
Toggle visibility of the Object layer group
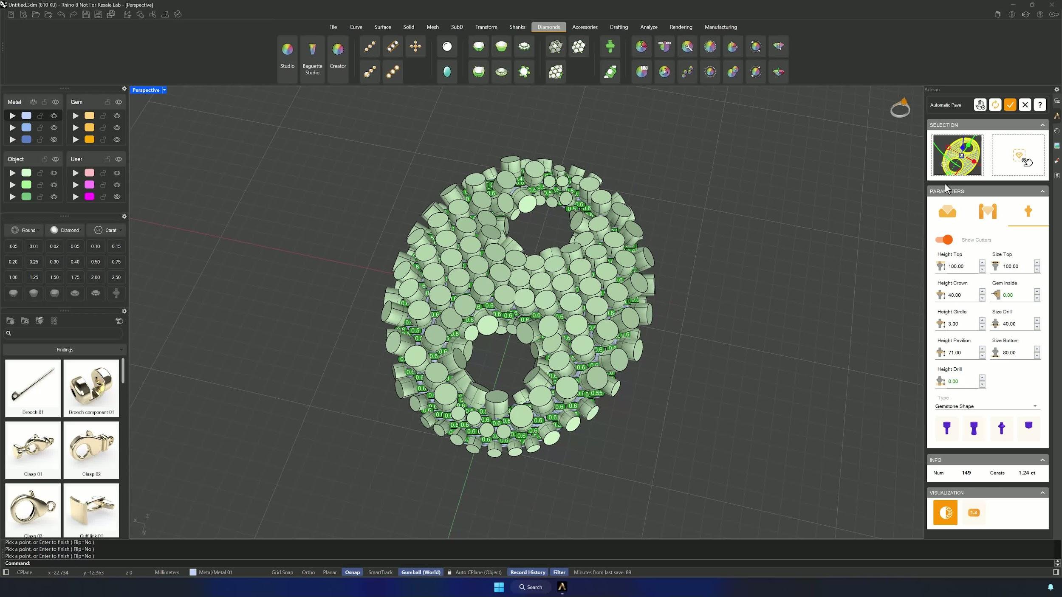pos(56,159)
